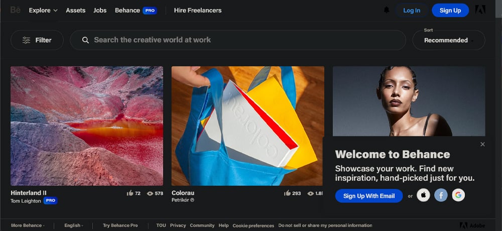Image resolution: width=502 pixels, height=231 pixels.
Task: Expand the Explore dropdown menu
Action: (x=43, y=10)
